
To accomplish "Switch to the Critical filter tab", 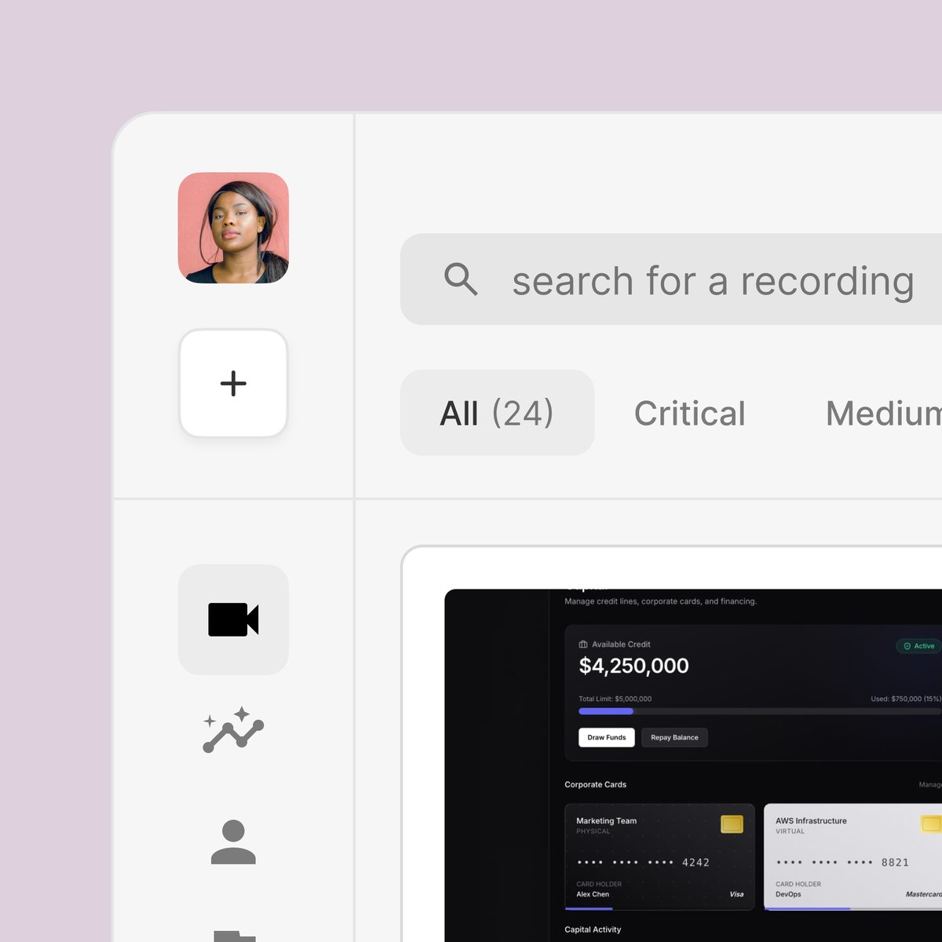I will point(689,414).
